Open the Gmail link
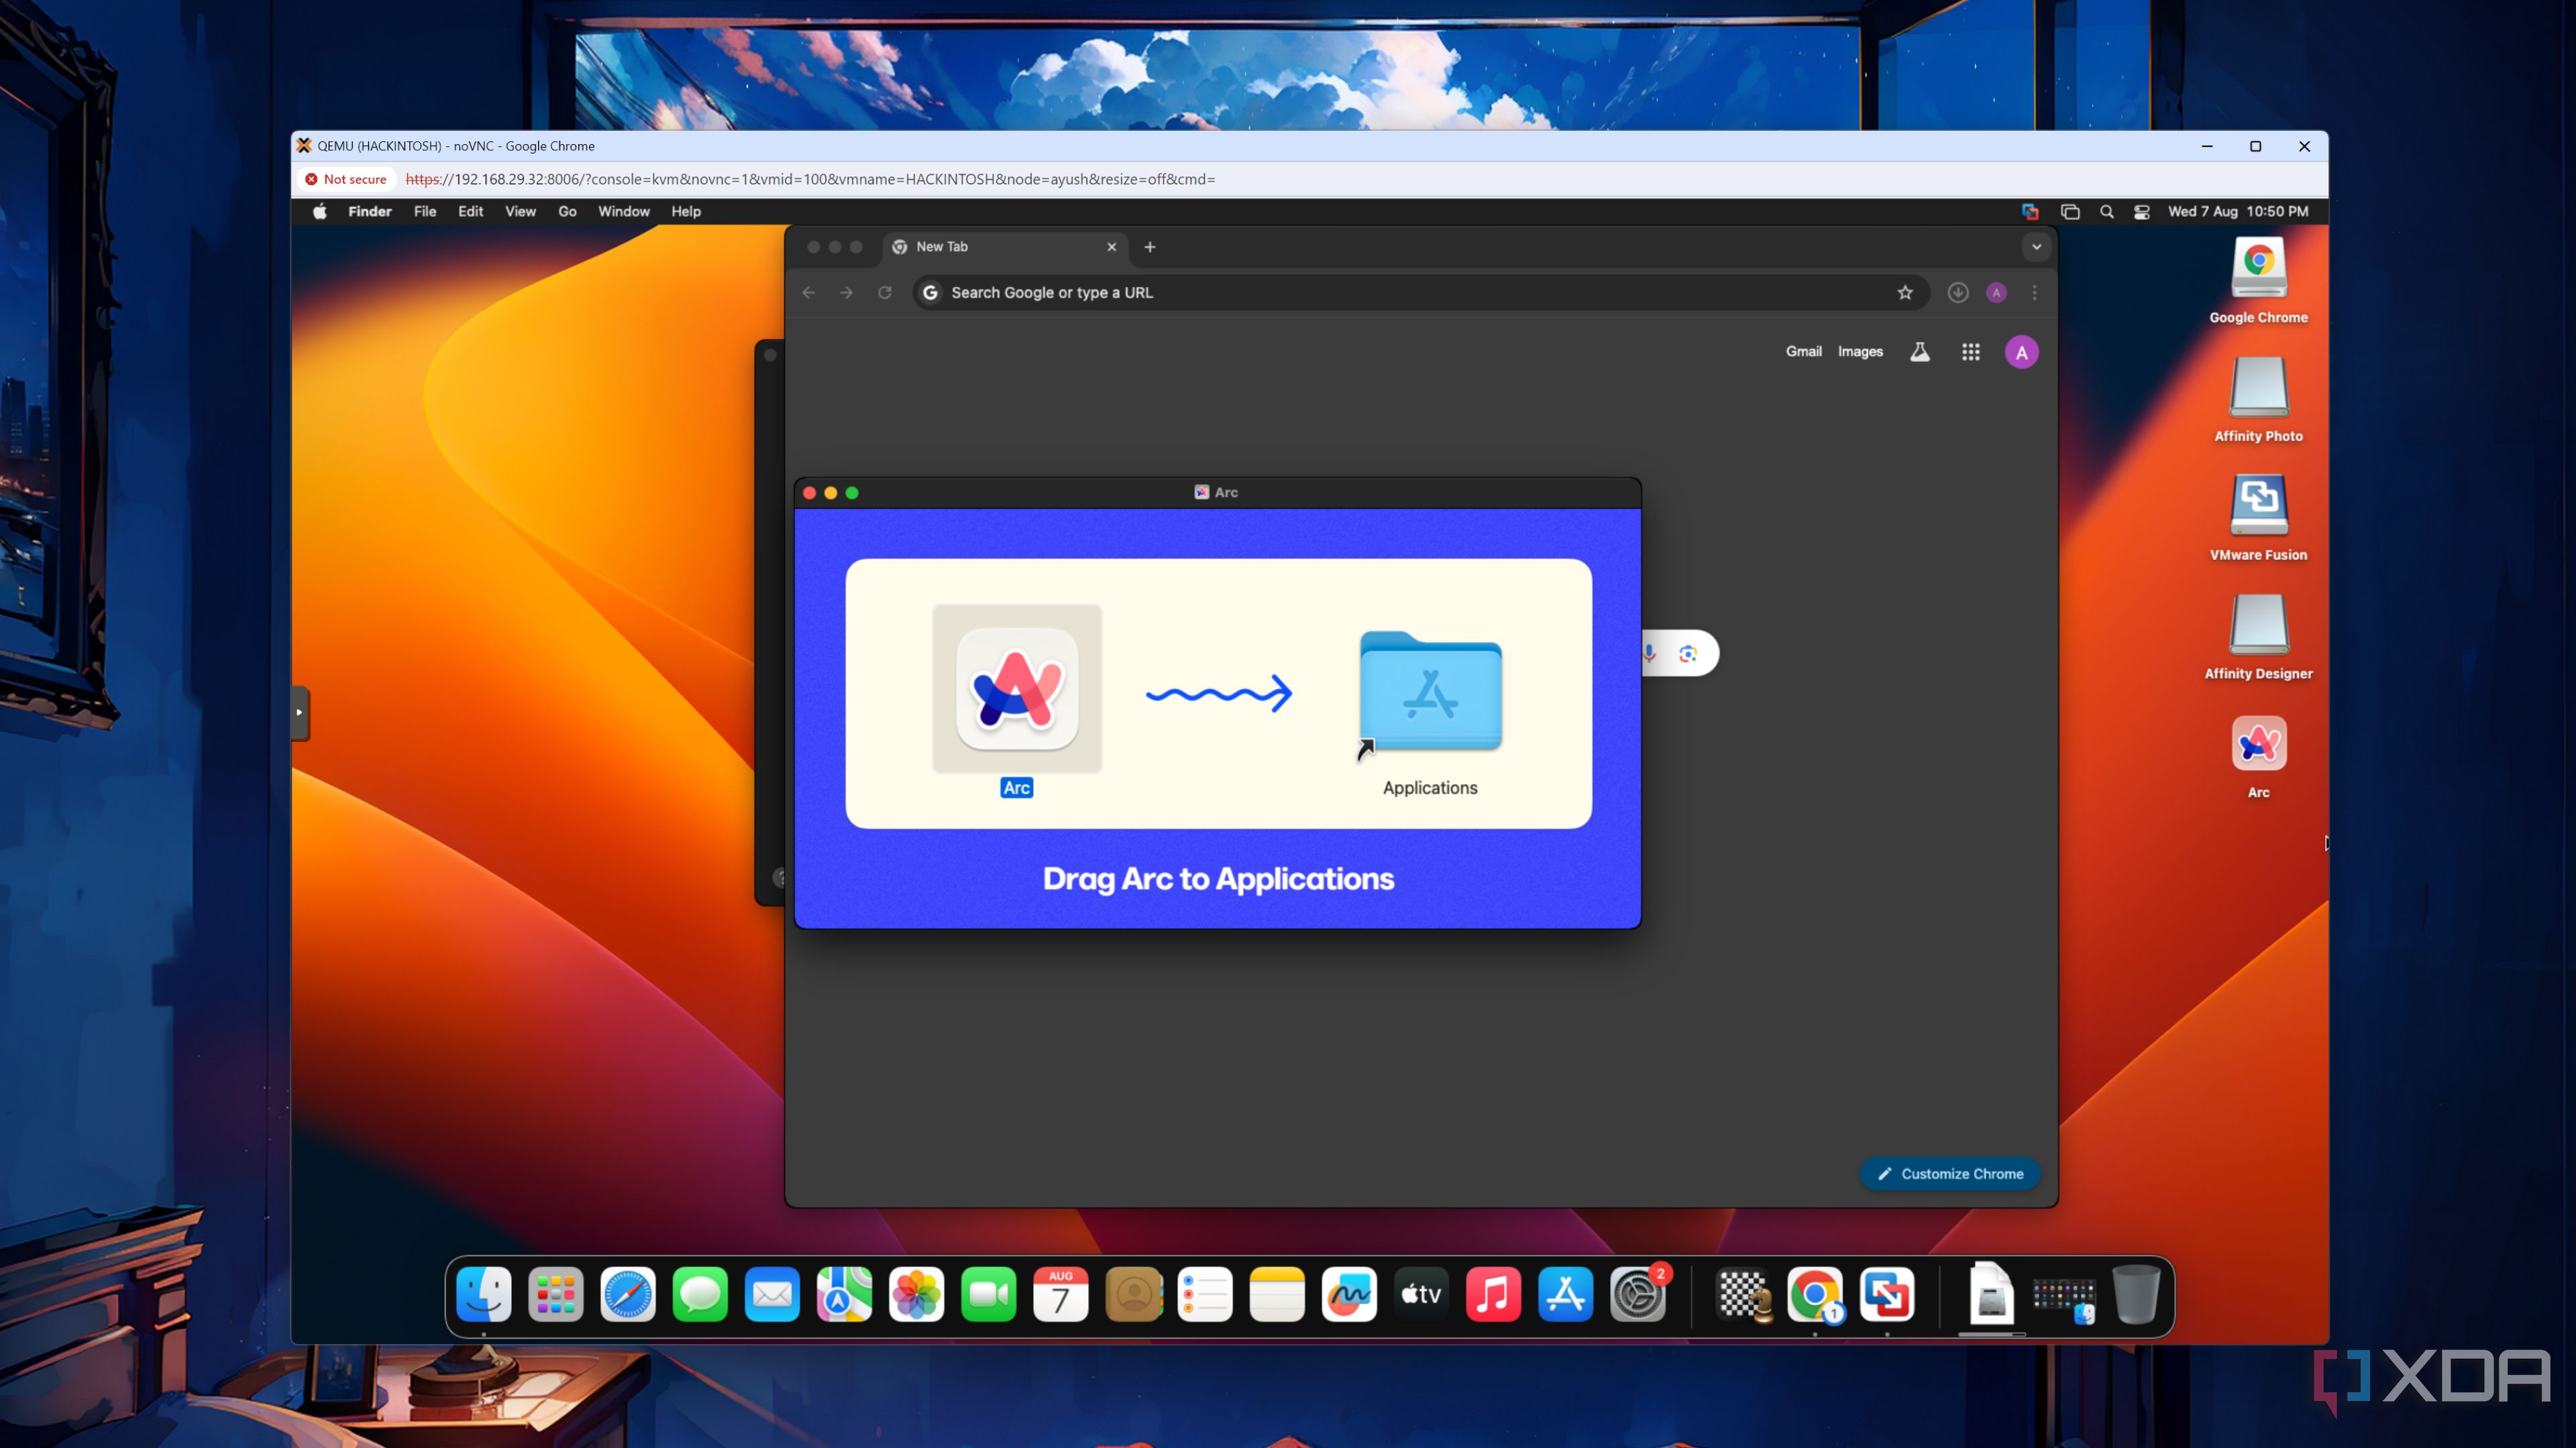 (x=1803, y=352)
